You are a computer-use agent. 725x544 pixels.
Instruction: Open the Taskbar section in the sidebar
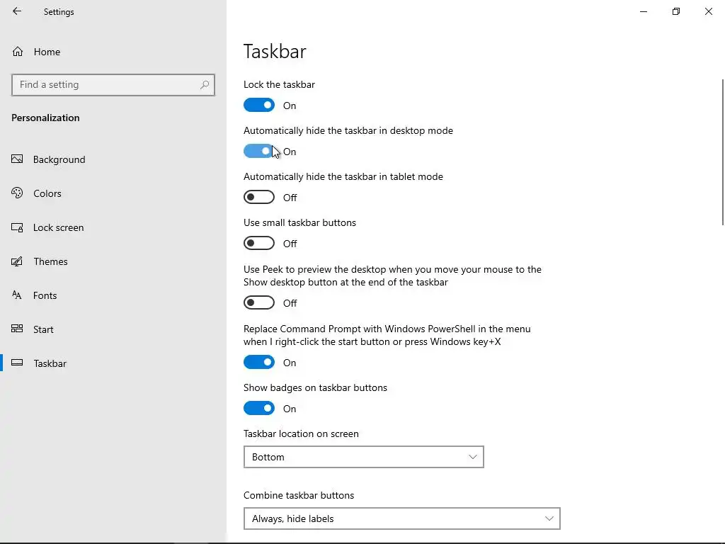[50, 363]
